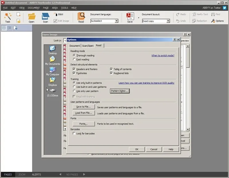Click the Save PDF icon
This screenshot has height=178, width=229.
130,16
